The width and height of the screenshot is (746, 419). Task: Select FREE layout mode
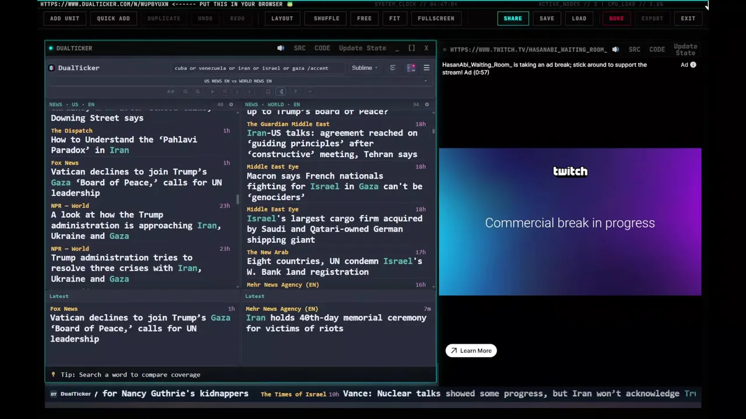point(364,19)
